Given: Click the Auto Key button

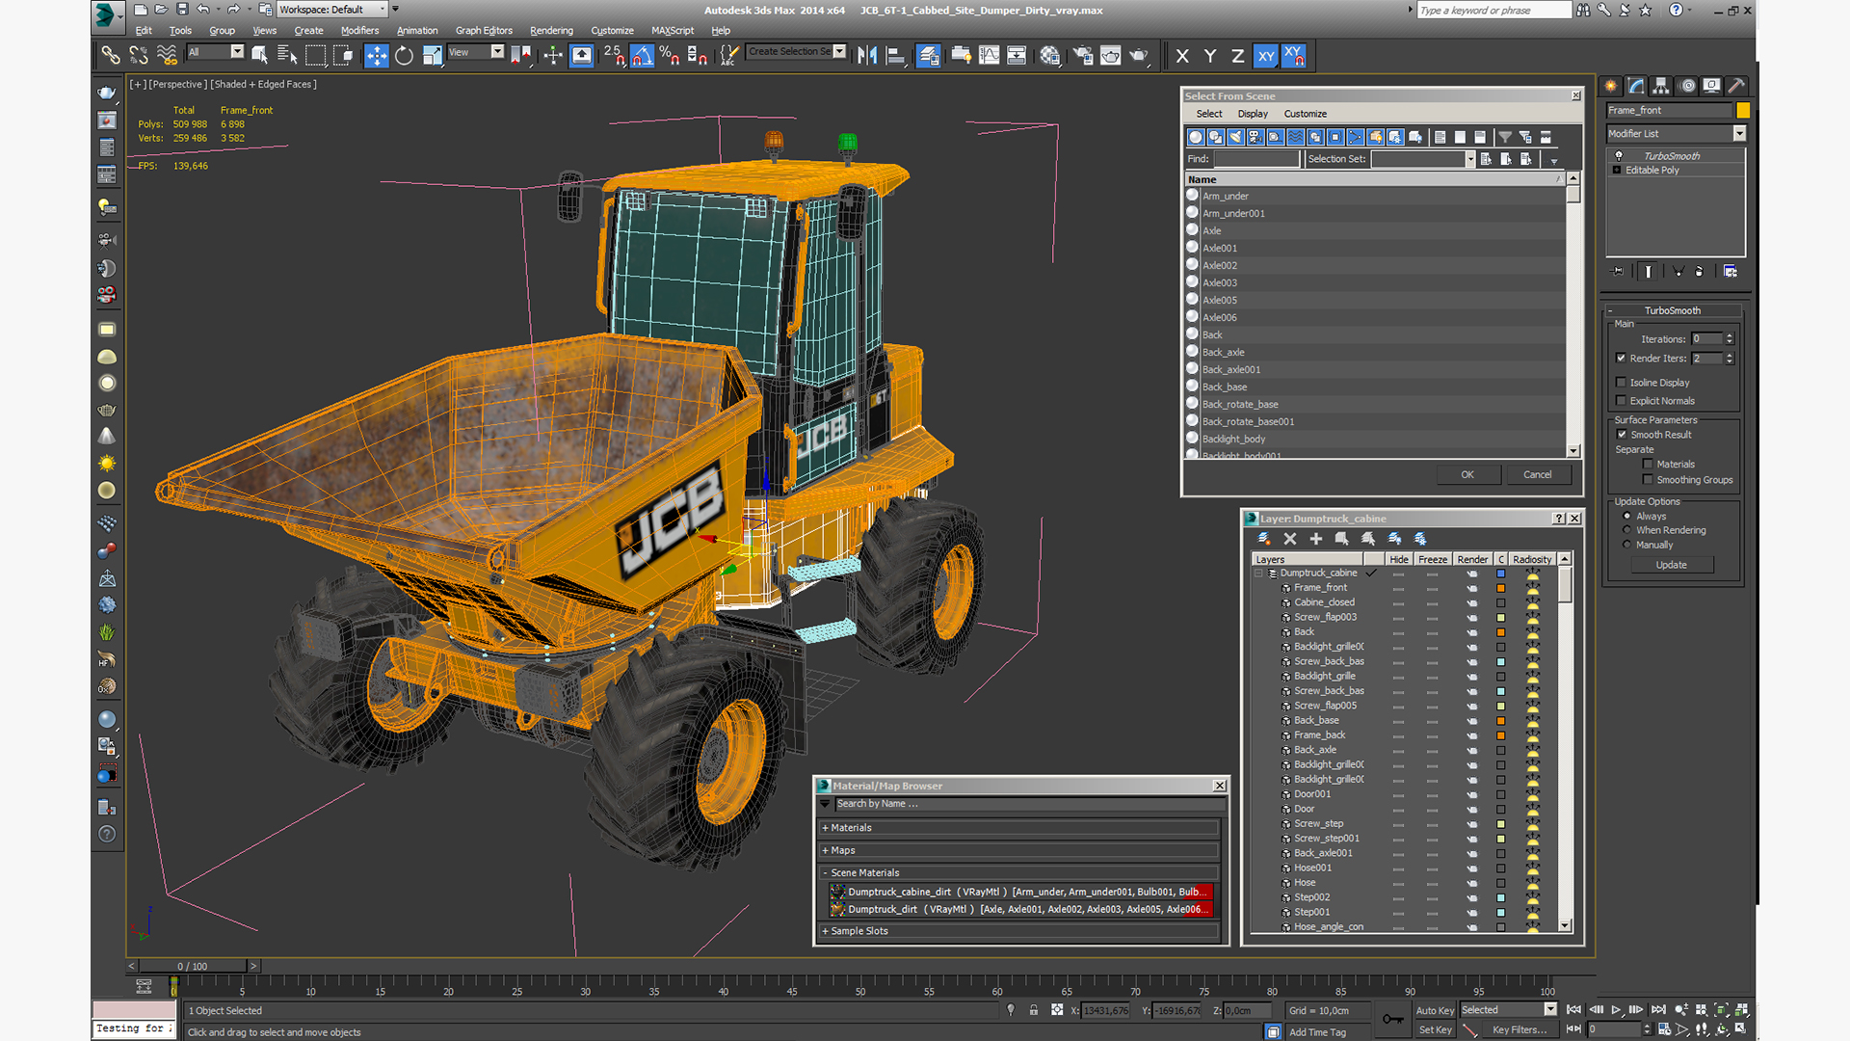Looking at the screenshot, I should [1435, 1010].
